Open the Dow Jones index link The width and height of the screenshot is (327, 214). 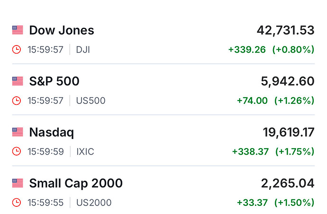[62, 30]
